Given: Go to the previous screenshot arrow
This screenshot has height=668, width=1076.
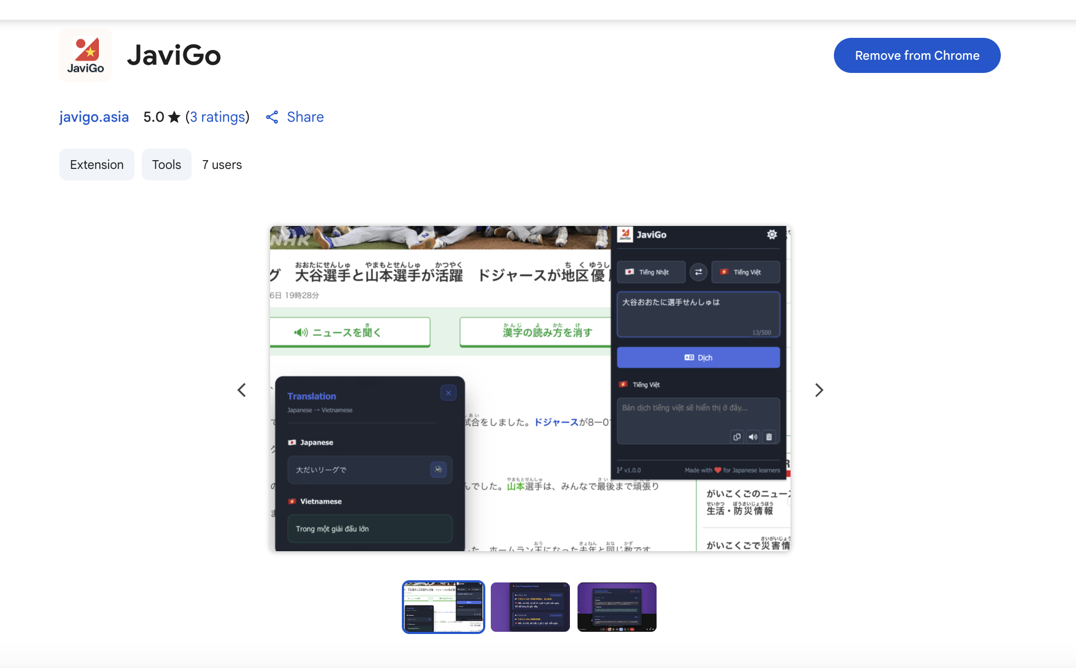Looking at the screenshot, I should 242,390.
